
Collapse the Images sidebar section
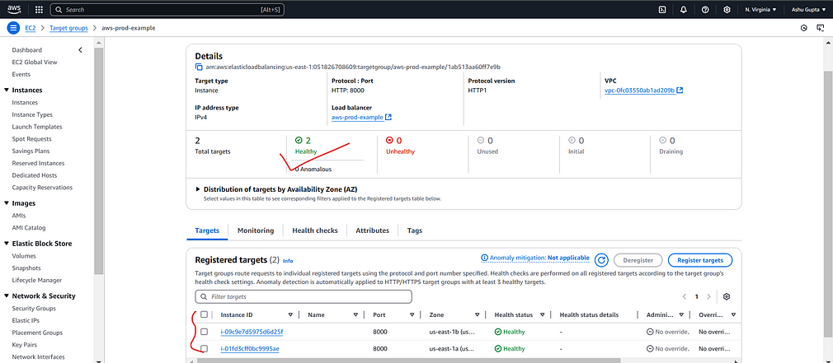point(7,203)
